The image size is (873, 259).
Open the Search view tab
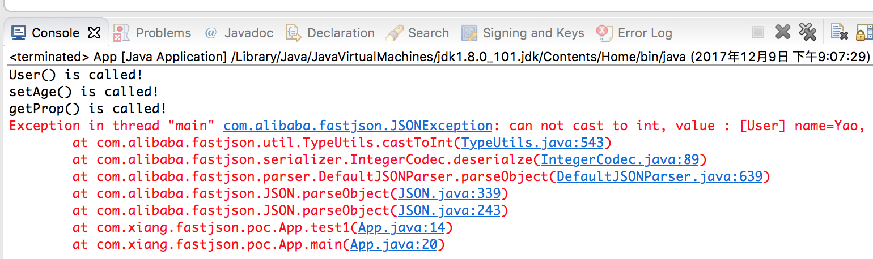(429, 33)
